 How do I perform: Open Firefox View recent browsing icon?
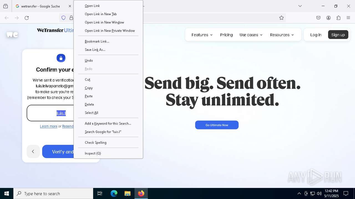click(6, 6)
